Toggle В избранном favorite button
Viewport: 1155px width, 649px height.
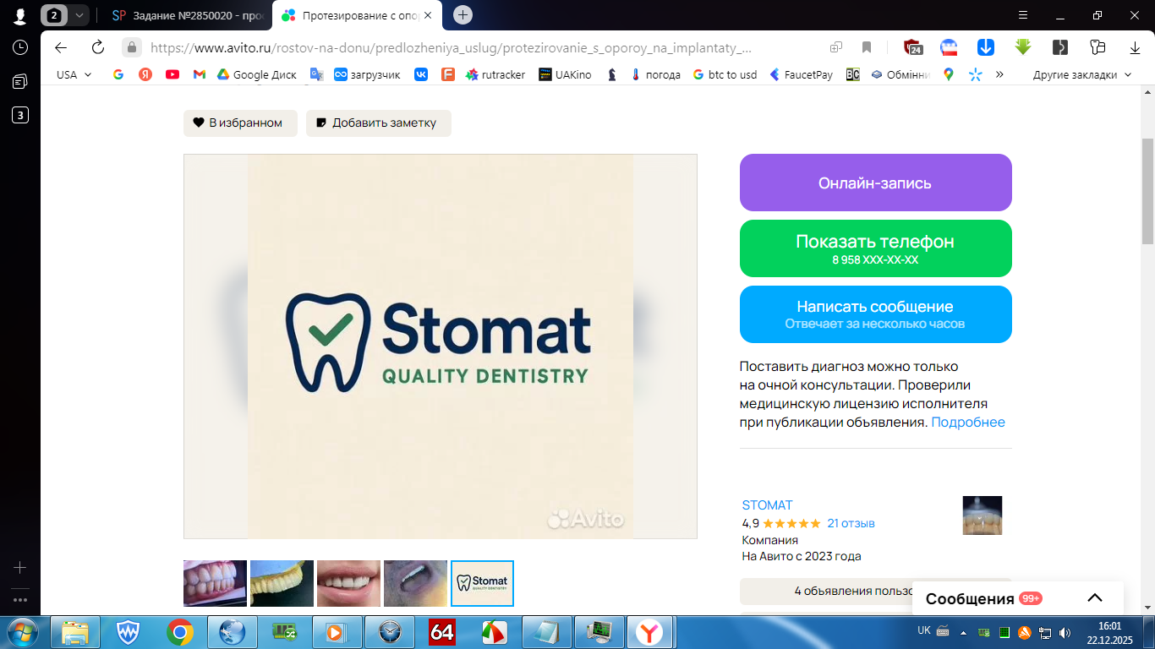(240, 123)
